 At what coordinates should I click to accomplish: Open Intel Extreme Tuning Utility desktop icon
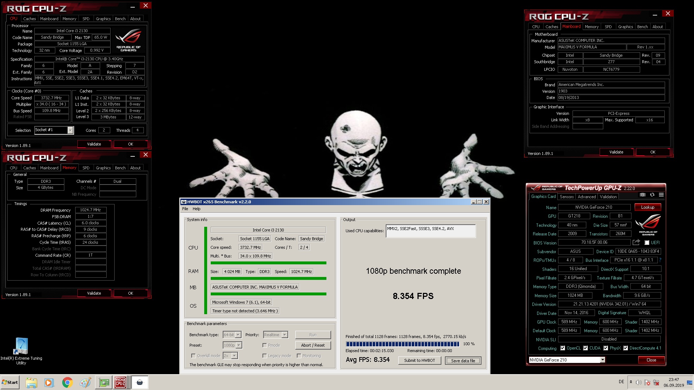tap(21, 351)
